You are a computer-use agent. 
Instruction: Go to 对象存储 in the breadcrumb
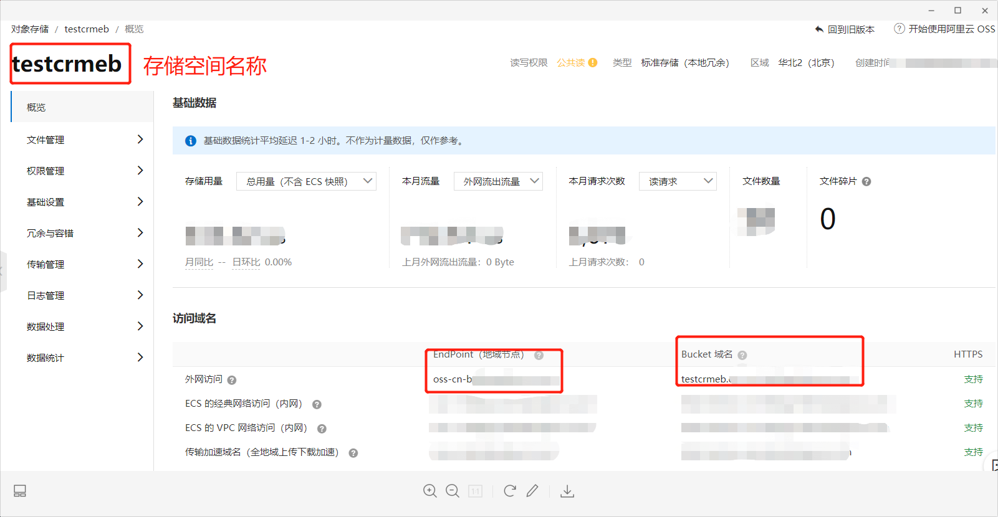pyautogui.click(x=30, y=29)
